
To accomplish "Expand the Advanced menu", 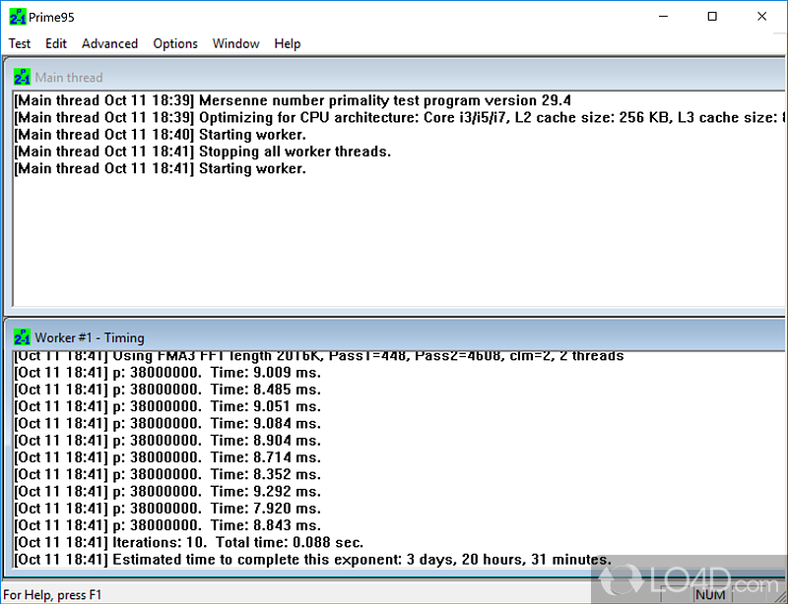I will (x=109, y=43).
